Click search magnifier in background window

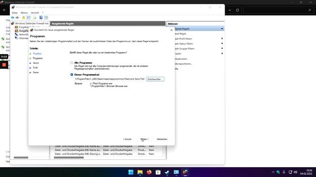pos(310,10)
